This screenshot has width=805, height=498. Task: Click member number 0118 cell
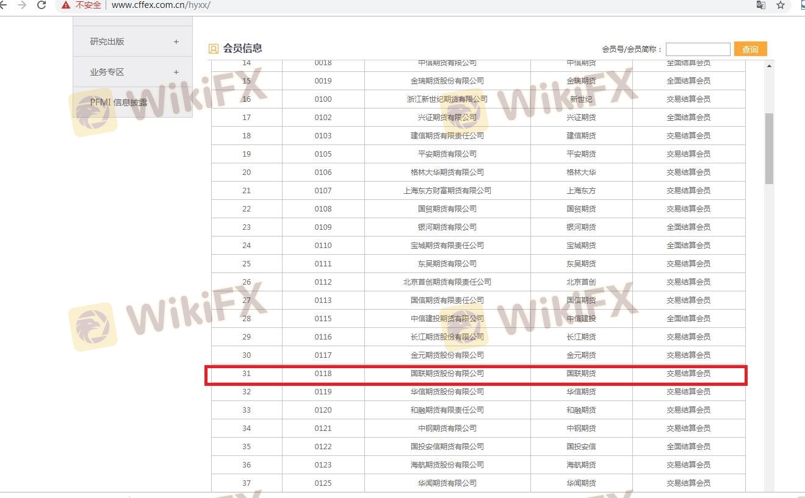pos(323,373)
